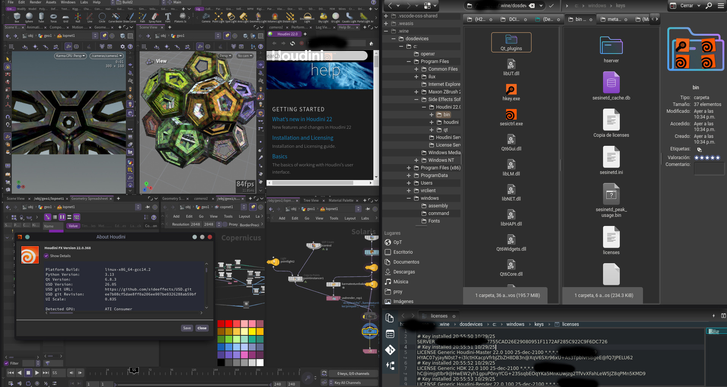The image size is (727, 387).
Task: Open the file manager search
Action: [709, 6]
